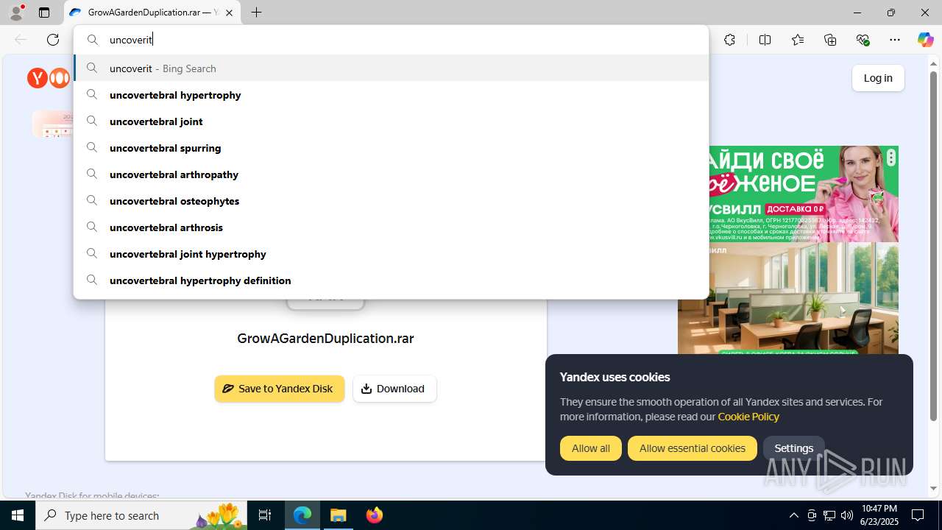The image size is (942, 530).
Task: Show hidden tray icons chevron
Action: point(793,515)
